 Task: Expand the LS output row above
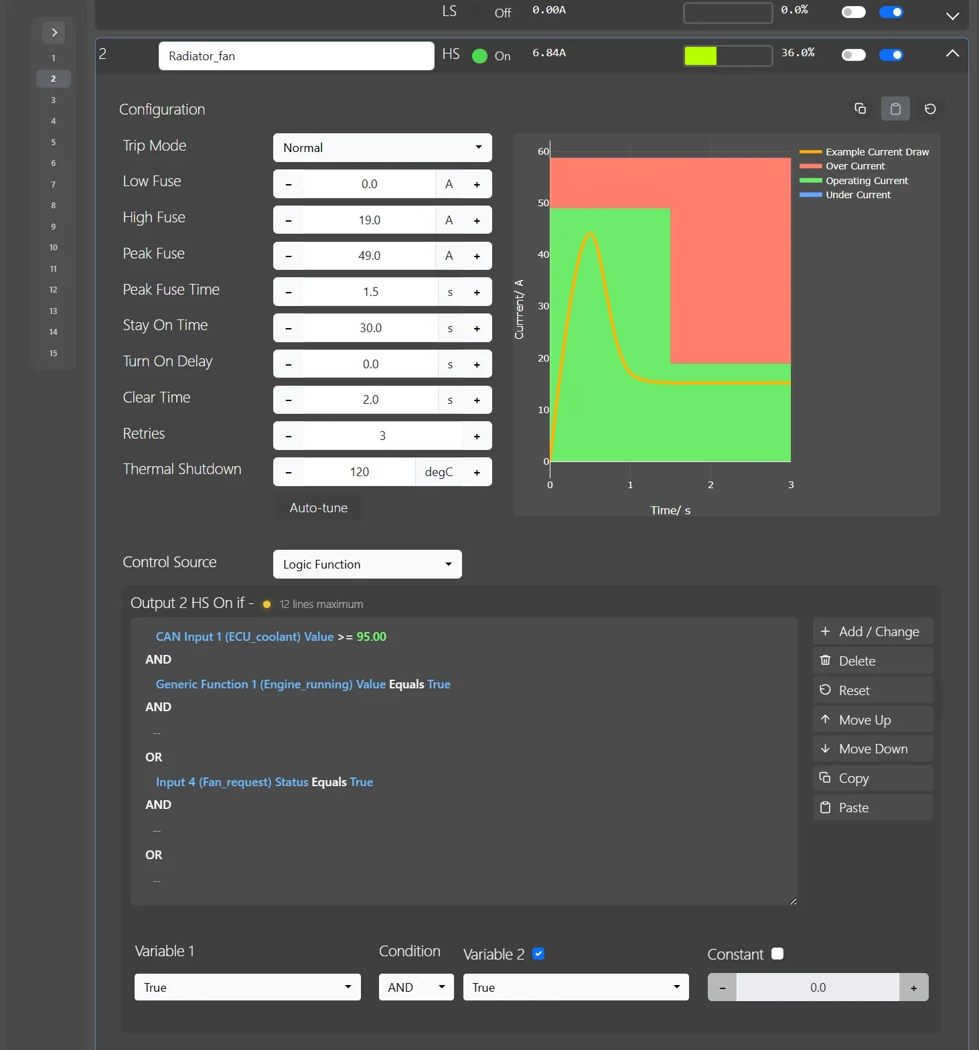952,15
